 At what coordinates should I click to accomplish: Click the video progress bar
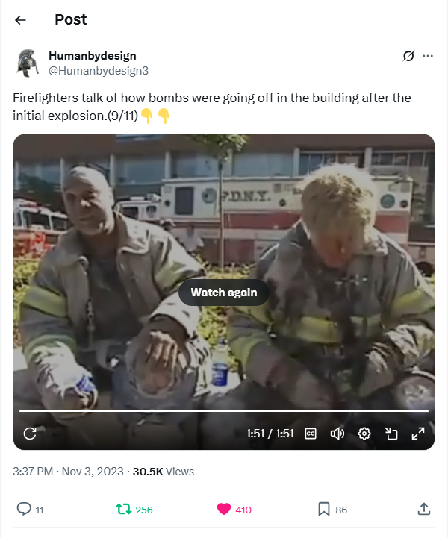coord(224,410)
